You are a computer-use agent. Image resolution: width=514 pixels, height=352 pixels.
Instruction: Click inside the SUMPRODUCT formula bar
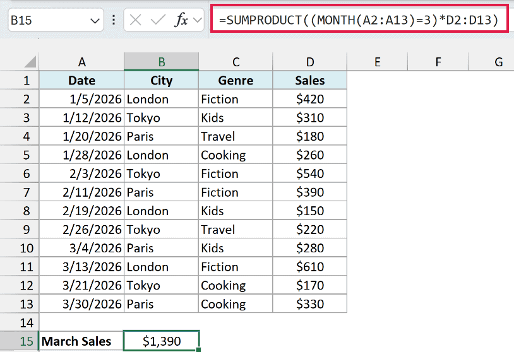359,19
